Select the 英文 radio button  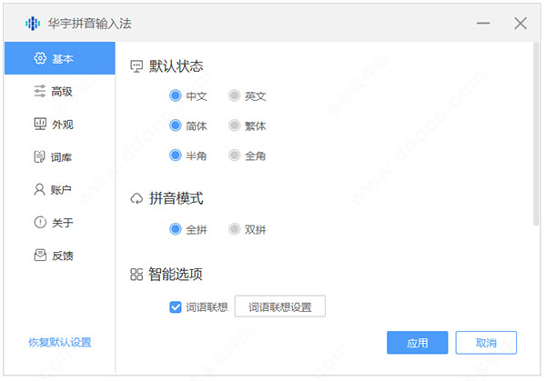235,95
